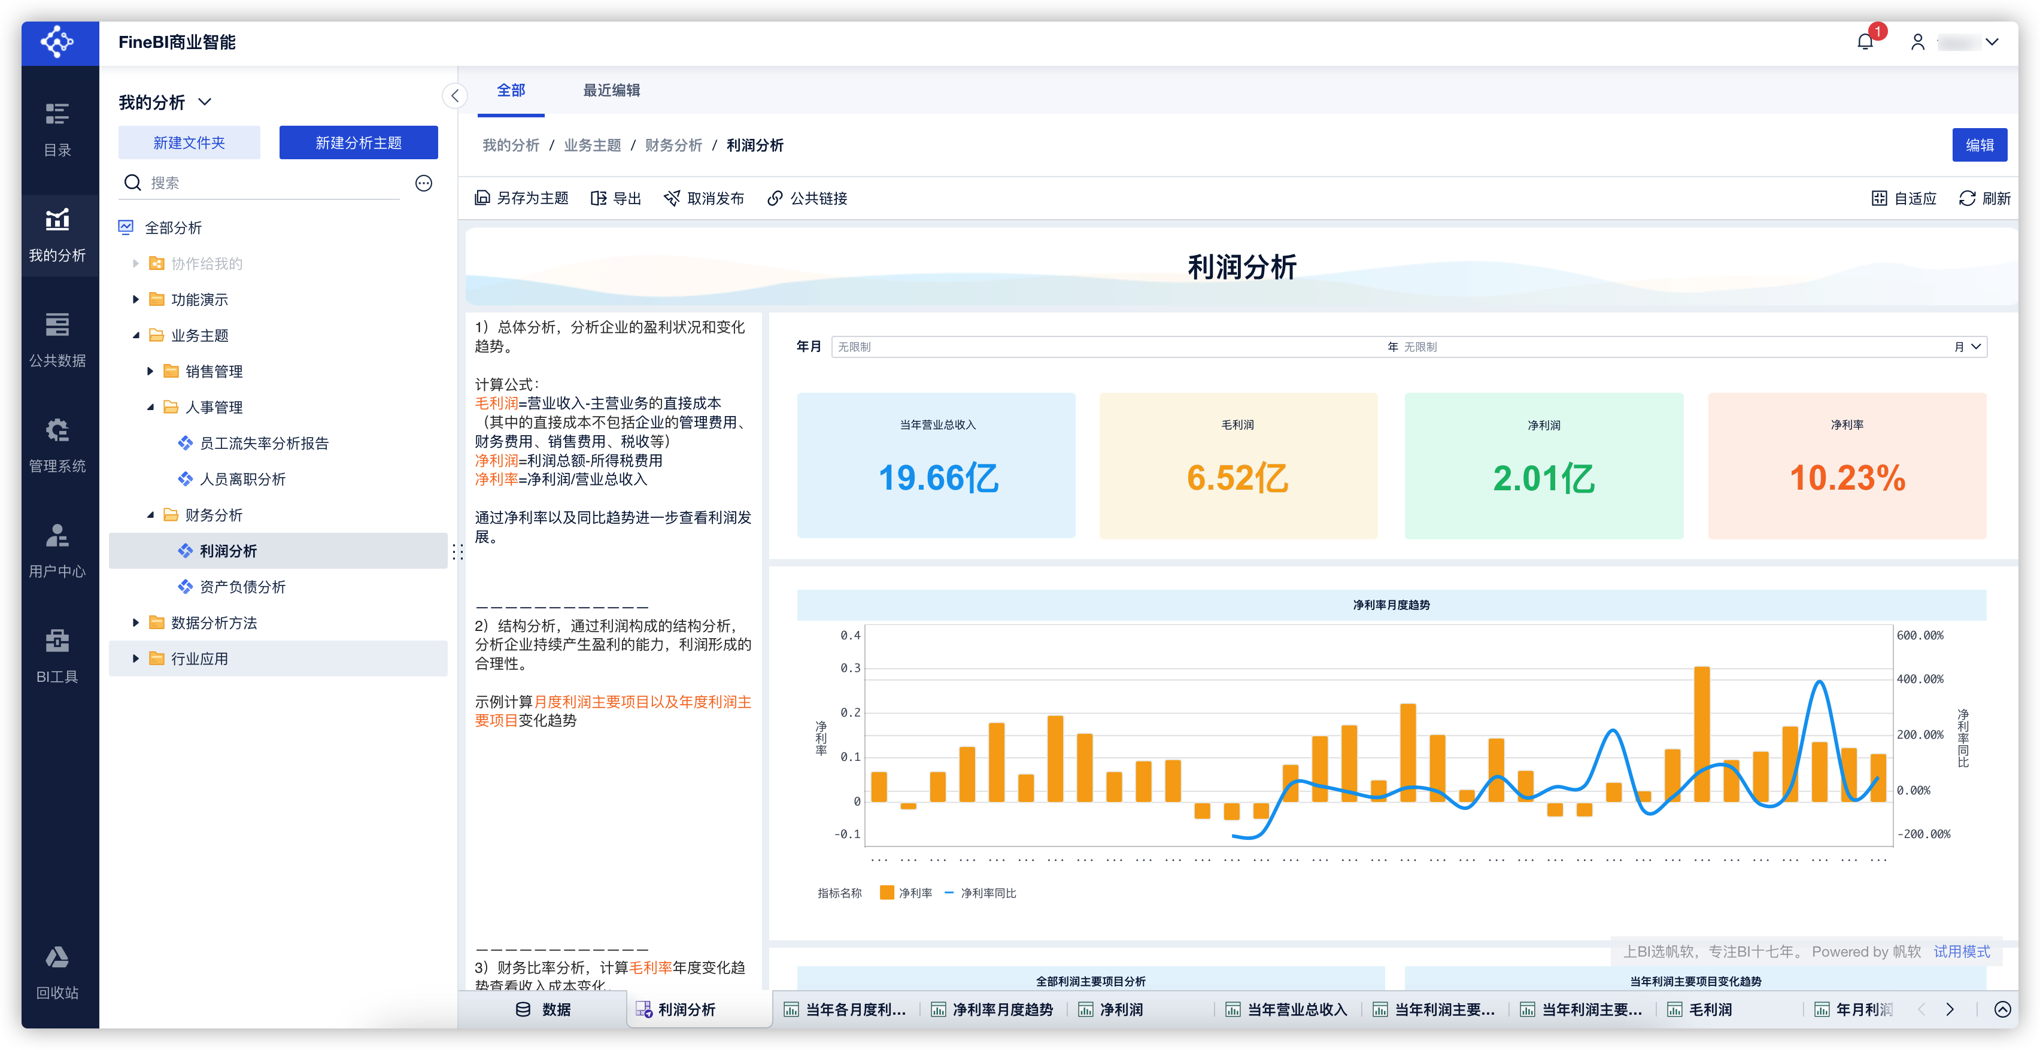
Task: Toggle 净利率 orange legend swatch
Action: [x=887, y=893]
